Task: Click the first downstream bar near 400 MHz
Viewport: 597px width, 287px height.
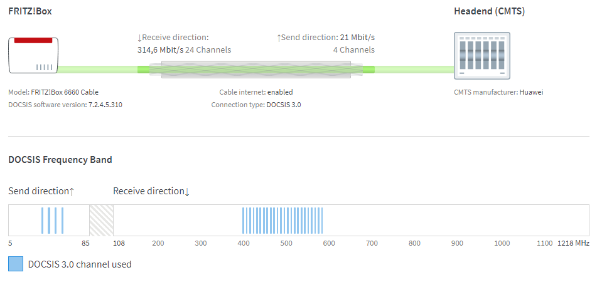Action: coord(244,221)
